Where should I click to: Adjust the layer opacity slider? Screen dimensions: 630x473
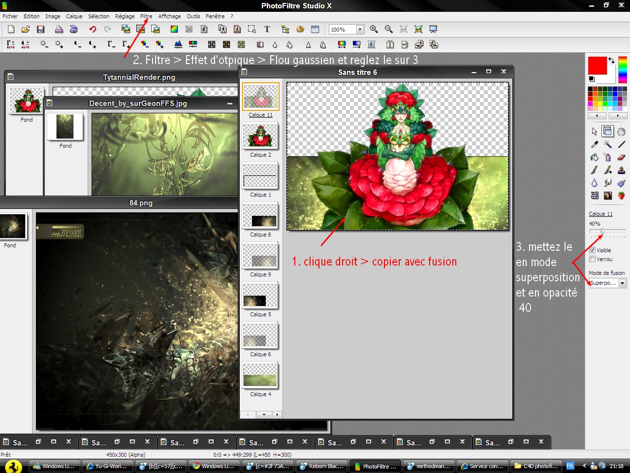click(x=602, y=231)
